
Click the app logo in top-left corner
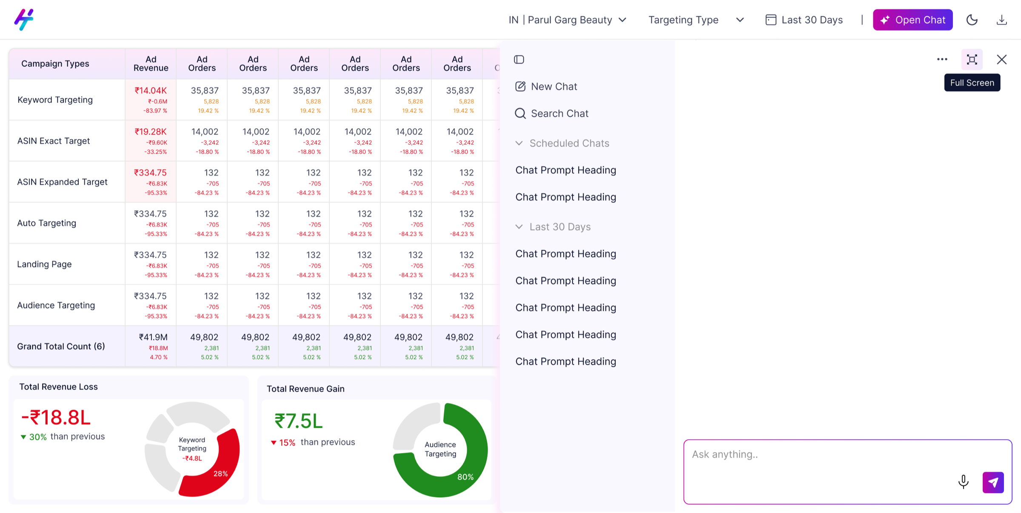24,20
